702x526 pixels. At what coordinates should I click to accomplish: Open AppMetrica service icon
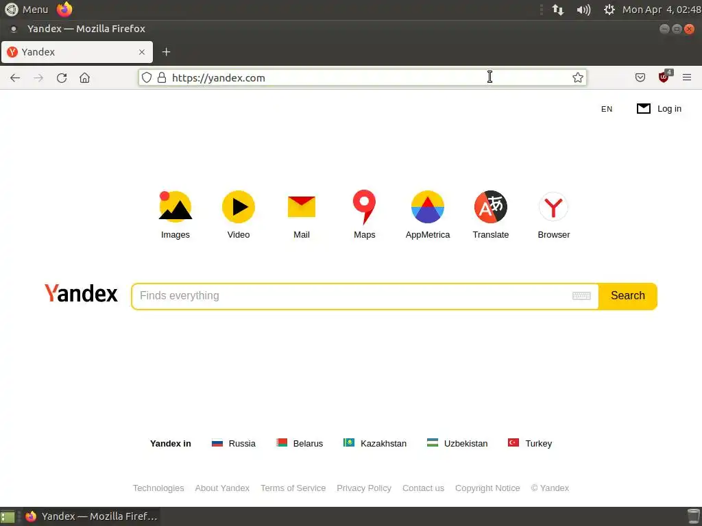coord(428,207)
